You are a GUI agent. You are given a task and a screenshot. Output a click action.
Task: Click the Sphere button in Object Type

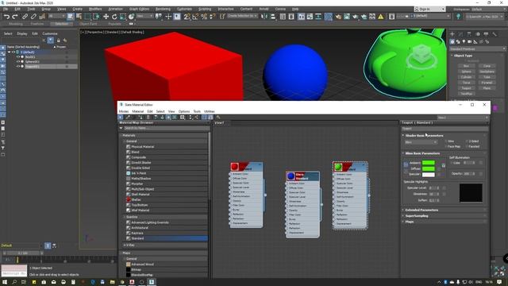point(466,71)
